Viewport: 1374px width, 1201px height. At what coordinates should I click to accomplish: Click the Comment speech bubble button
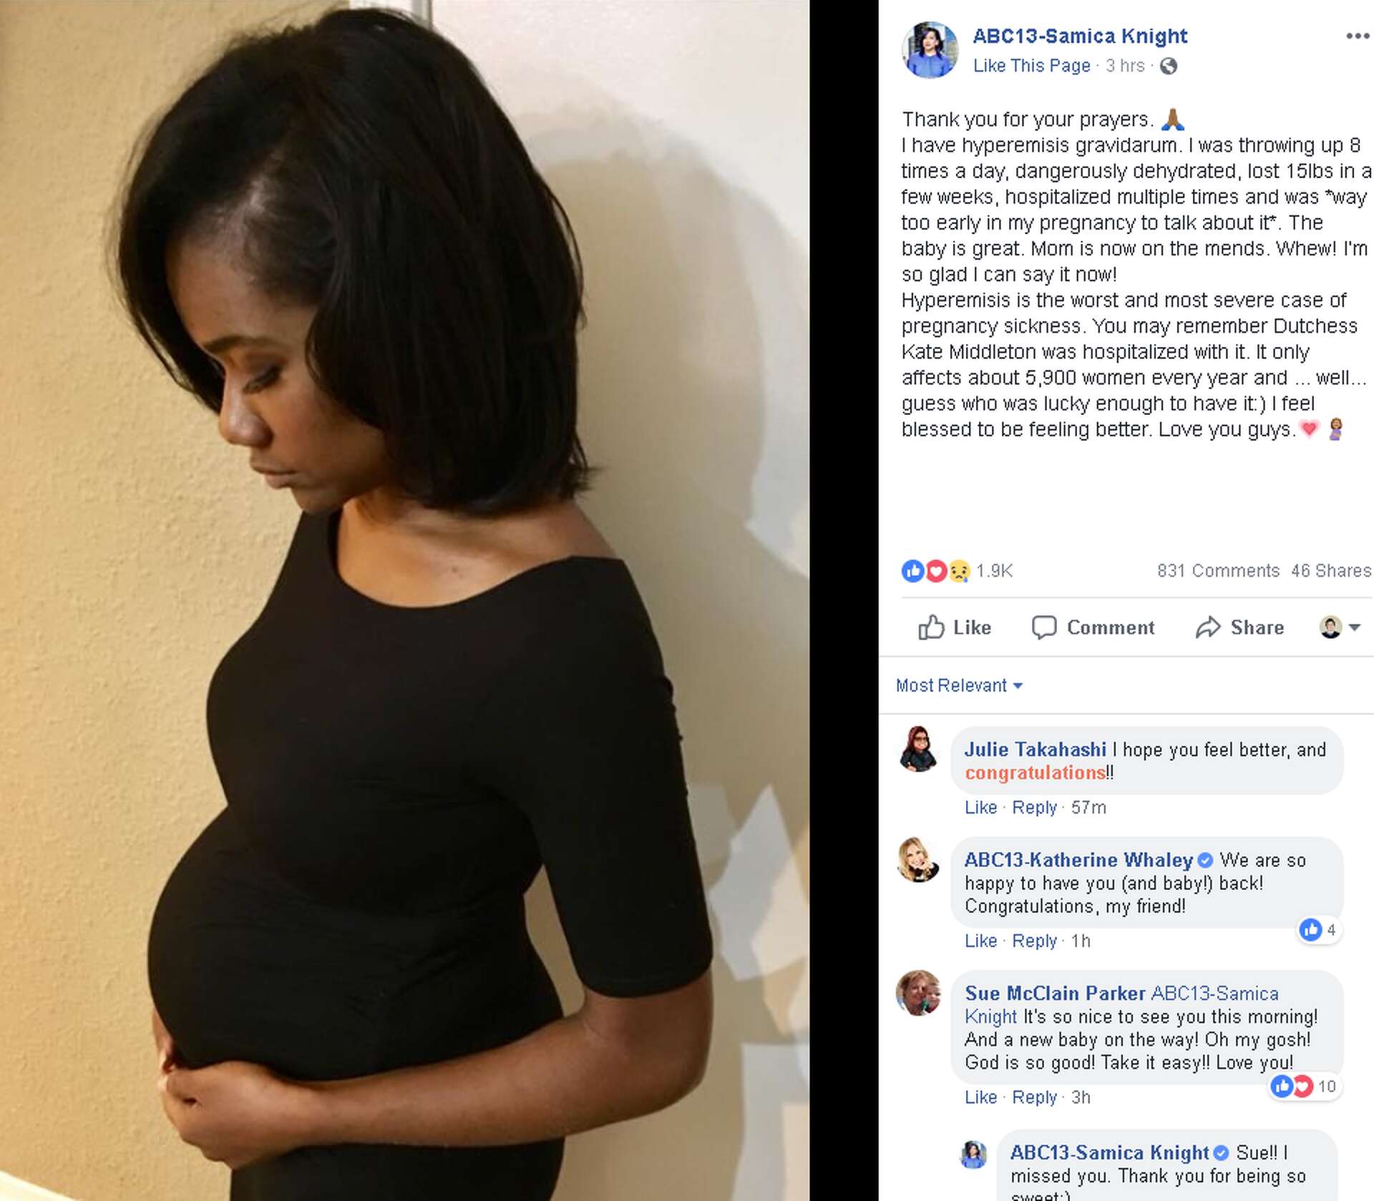[1093, 627]
